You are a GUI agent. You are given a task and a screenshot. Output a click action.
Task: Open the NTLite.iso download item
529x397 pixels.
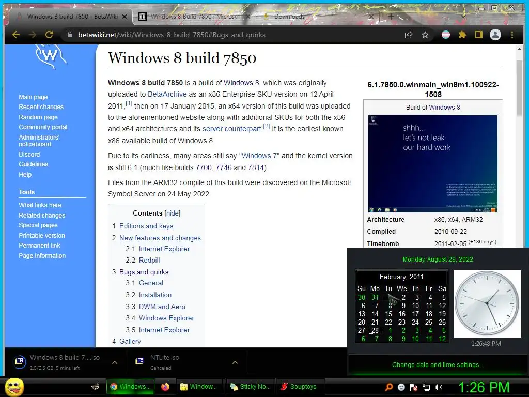coord(179,362)
